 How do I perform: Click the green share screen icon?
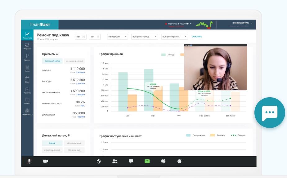tap(147, 161)
